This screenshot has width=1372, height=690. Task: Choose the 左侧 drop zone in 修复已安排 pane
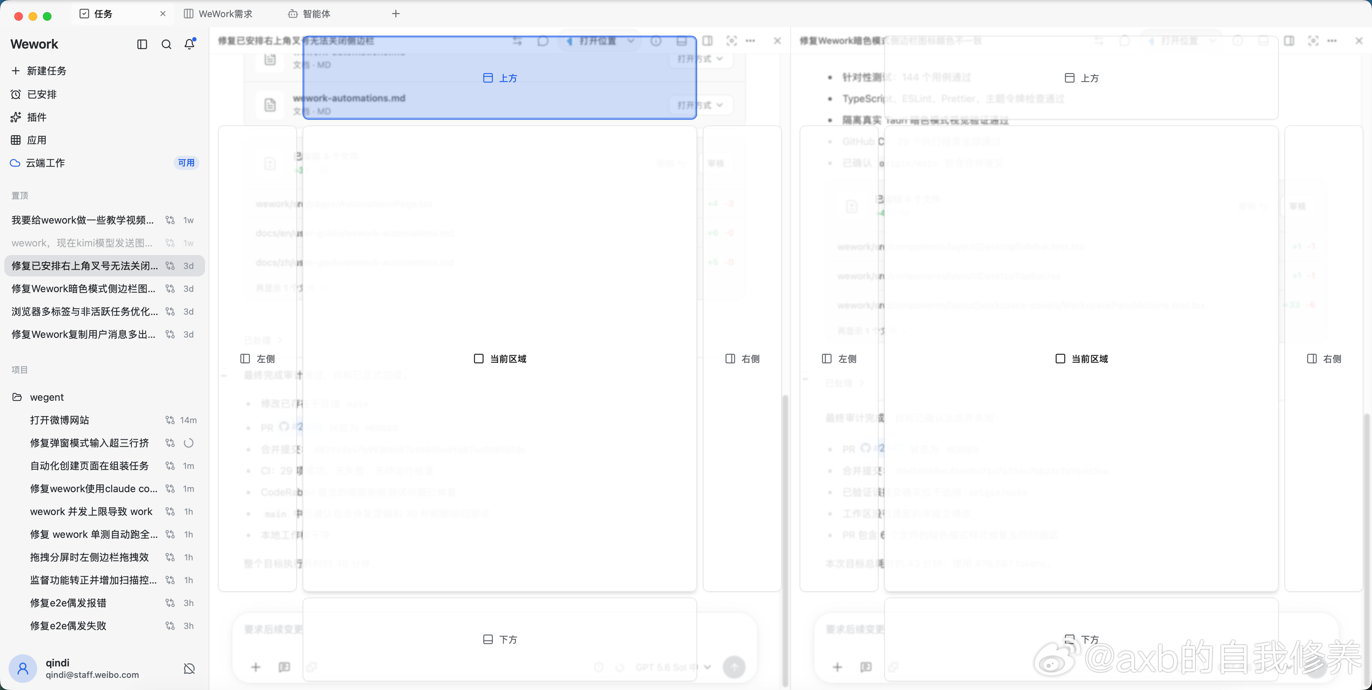[x=257, y=358]
